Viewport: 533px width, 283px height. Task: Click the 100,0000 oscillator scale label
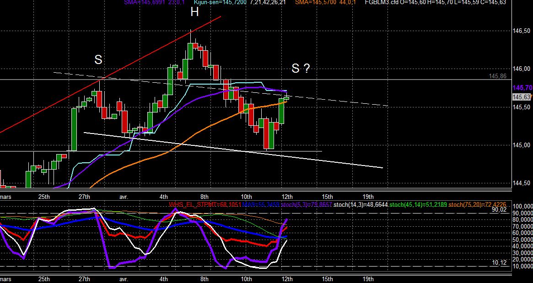point(523,207)
